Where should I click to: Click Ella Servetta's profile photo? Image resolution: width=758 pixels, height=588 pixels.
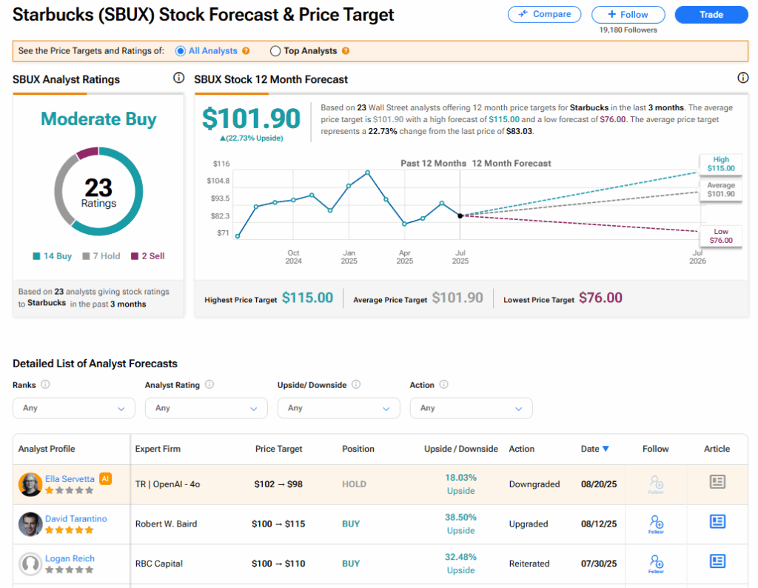tap(30, 484)
